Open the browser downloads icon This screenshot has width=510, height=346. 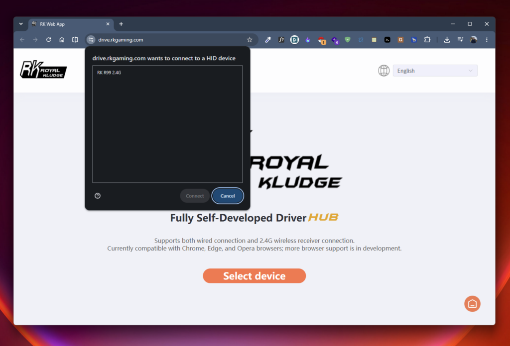pos(447,40)
